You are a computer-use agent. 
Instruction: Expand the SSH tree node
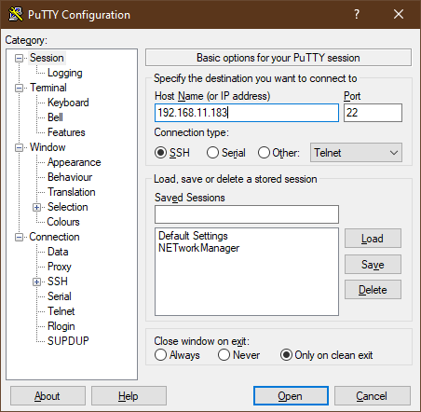tap(36, 282)
